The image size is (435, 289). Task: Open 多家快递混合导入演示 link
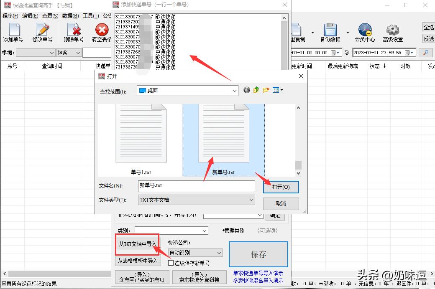[x=258, y=281]
